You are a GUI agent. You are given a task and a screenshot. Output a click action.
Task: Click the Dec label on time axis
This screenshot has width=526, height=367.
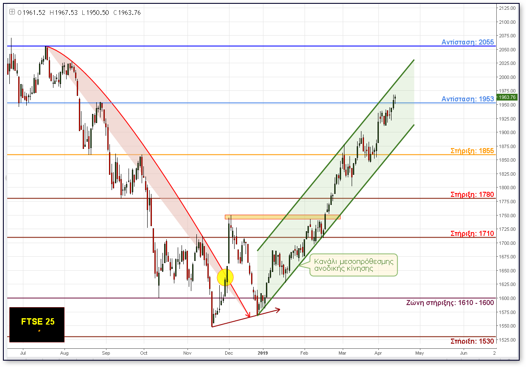[229, 353]
